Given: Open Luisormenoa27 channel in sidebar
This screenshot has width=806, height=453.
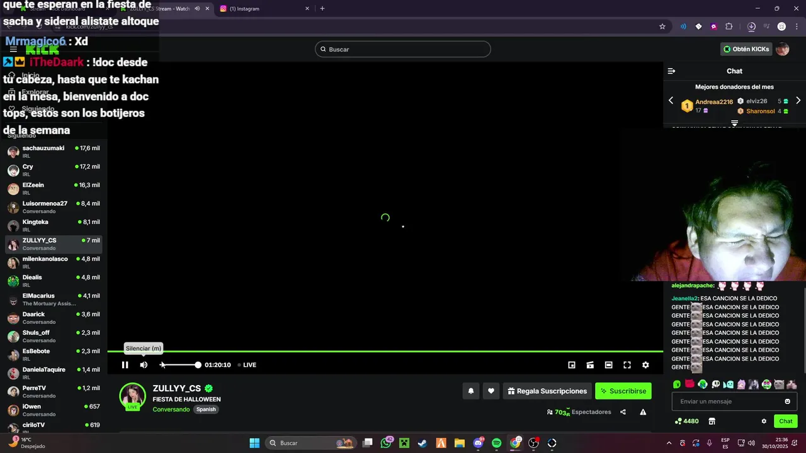Looking at the screenshot, I should click(54, 207).
